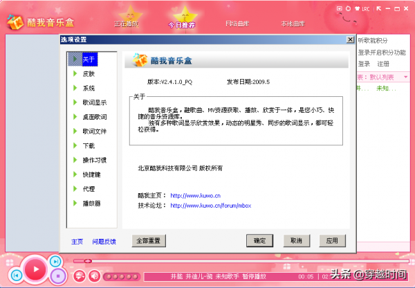Confirm with the 确定 button
The image size is (415, 288).
[259, 240]
